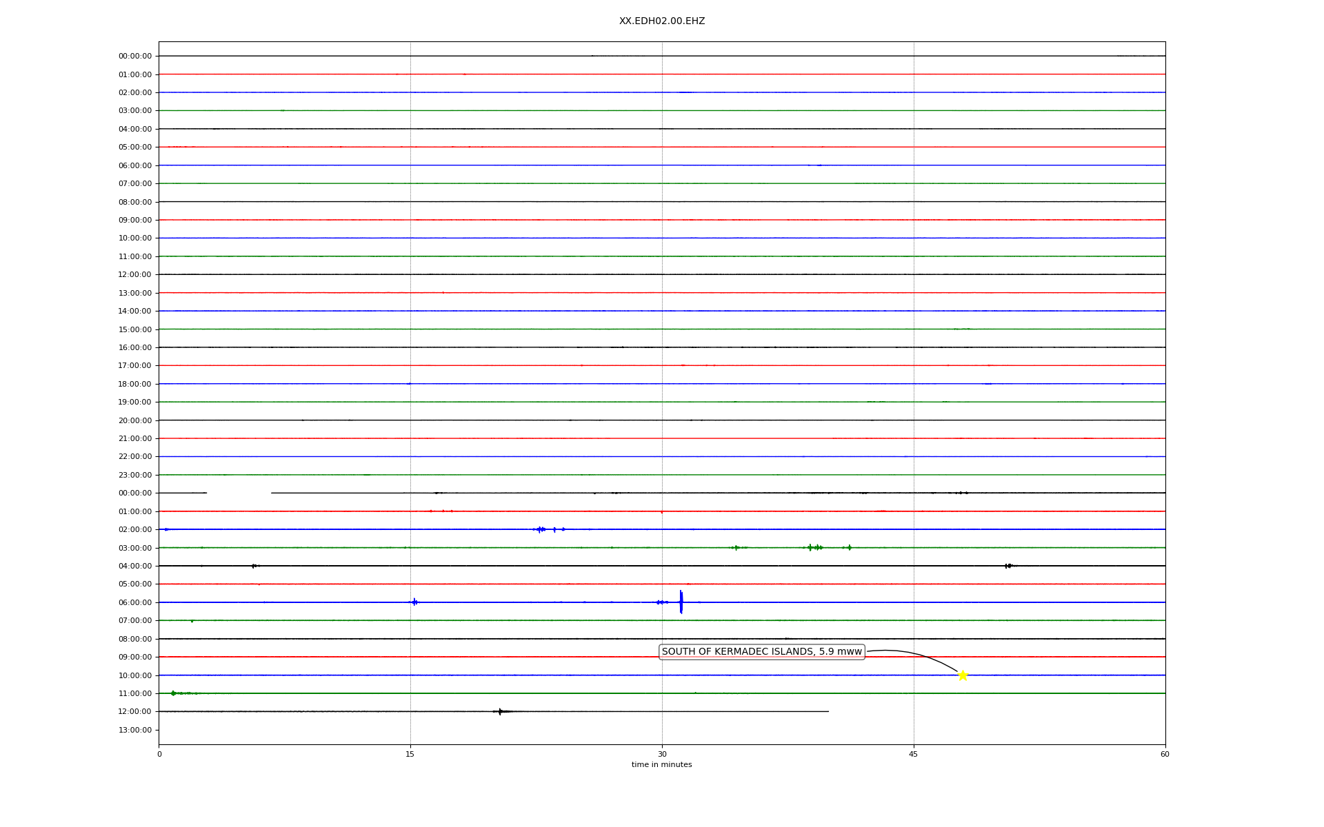
Task: Click the 18:00:00 row time label
Action: pyautogui.click(x=135, y=384)
